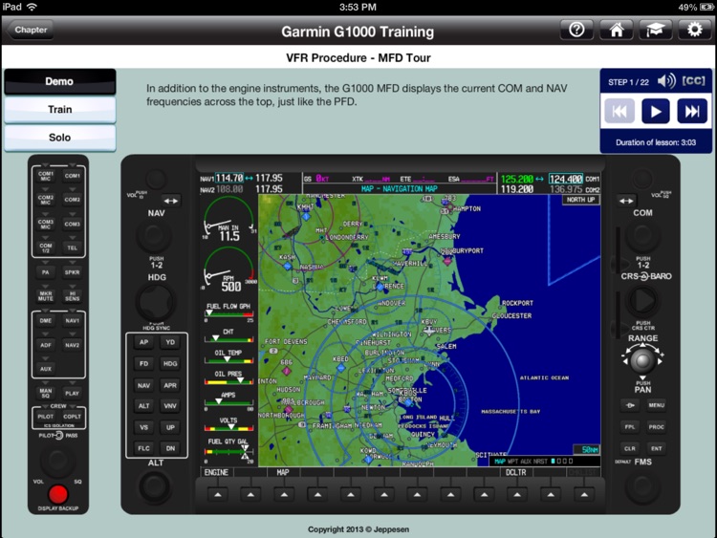The height and width of the screenshot is (538, 717).
Task: Click the FPL flight plan key
Action: 630,426
